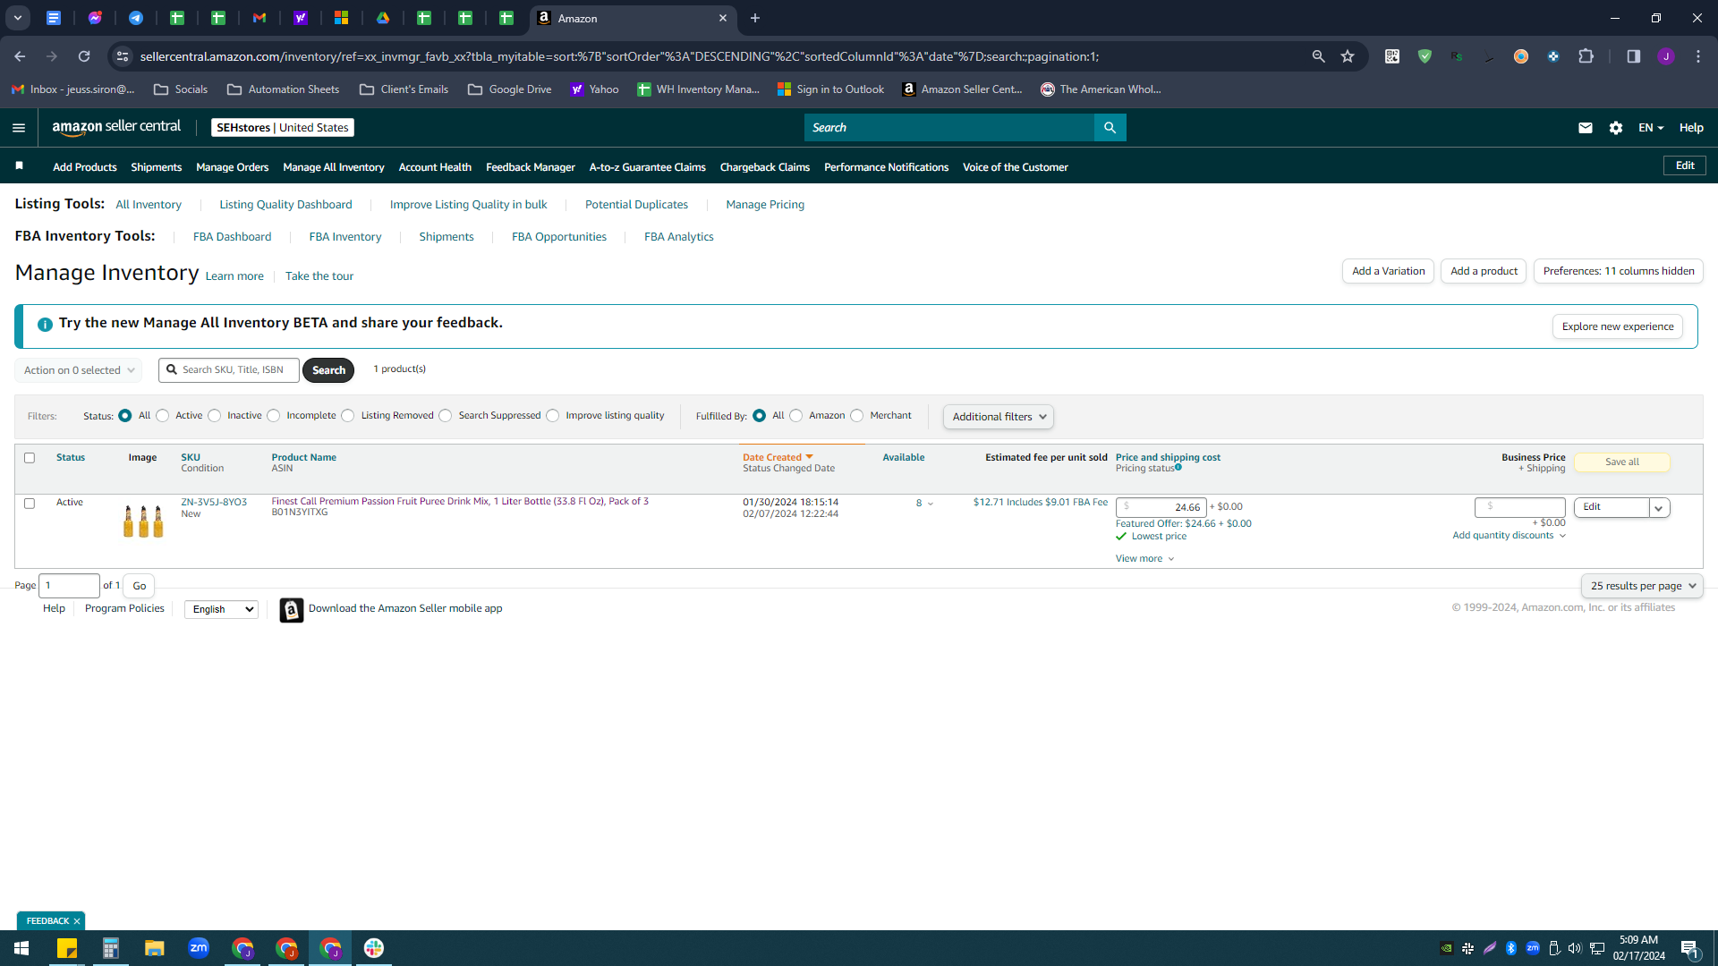Open the settings gear icon
The image size is (1718, 966).
tap(1616, 128)
